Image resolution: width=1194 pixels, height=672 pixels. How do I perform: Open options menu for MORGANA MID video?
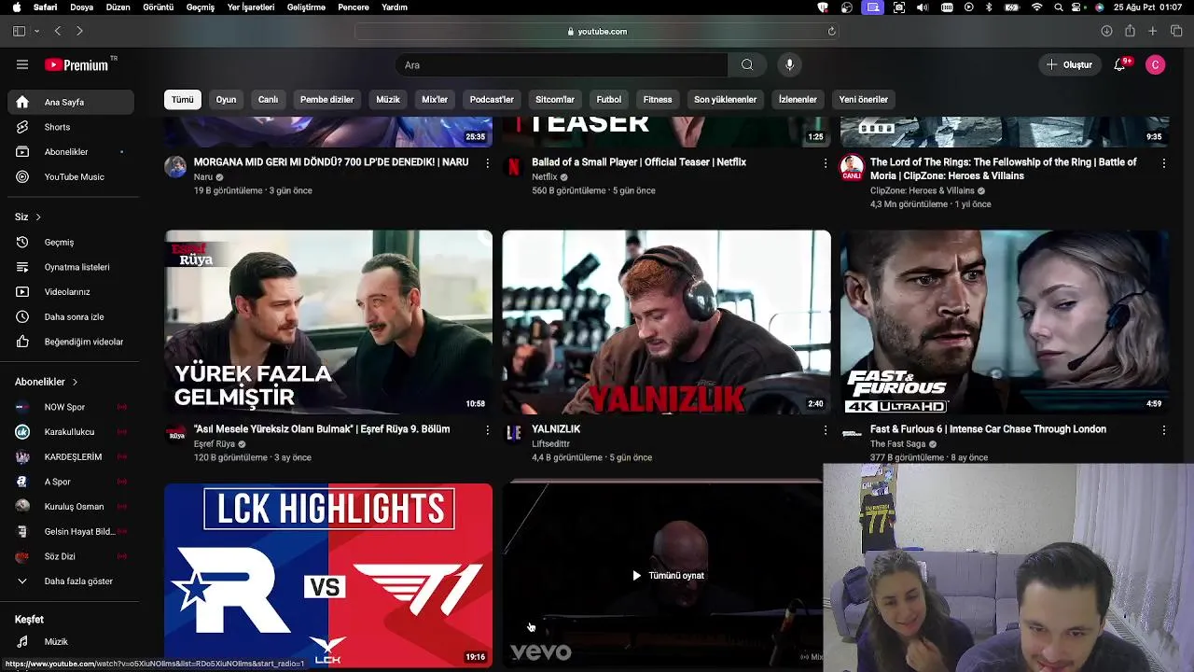[487, 162]
